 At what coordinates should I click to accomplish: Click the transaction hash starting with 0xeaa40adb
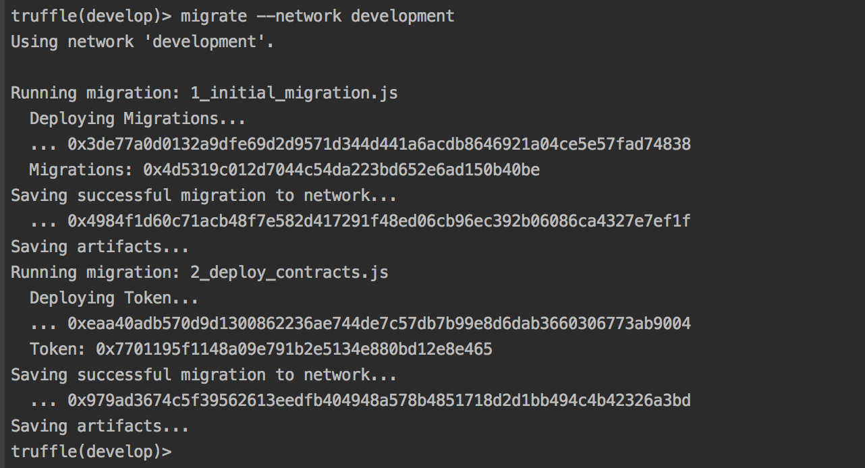(x=379, y=324)
